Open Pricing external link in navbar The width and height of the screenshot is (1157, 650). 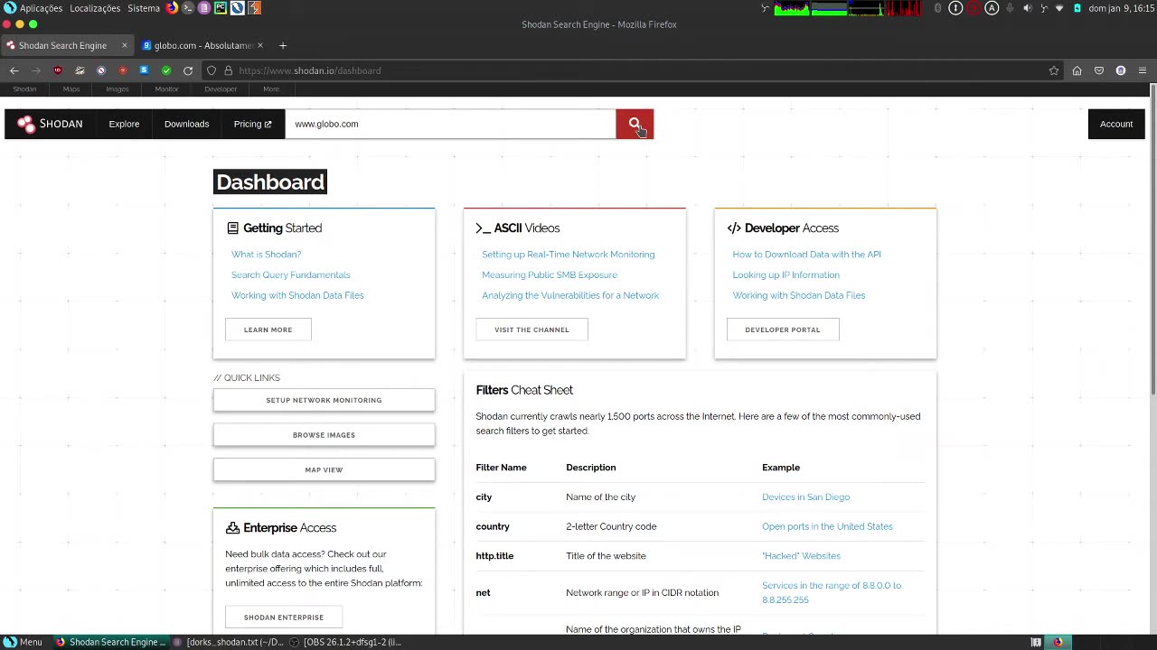(252, 124)
